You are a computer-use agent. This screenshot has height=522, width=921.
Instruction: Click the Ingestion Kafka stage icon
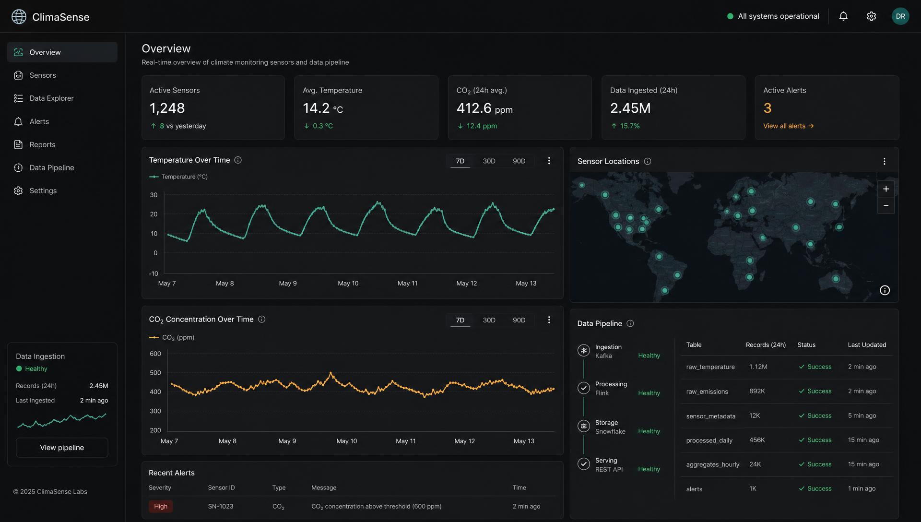[584, 351]
